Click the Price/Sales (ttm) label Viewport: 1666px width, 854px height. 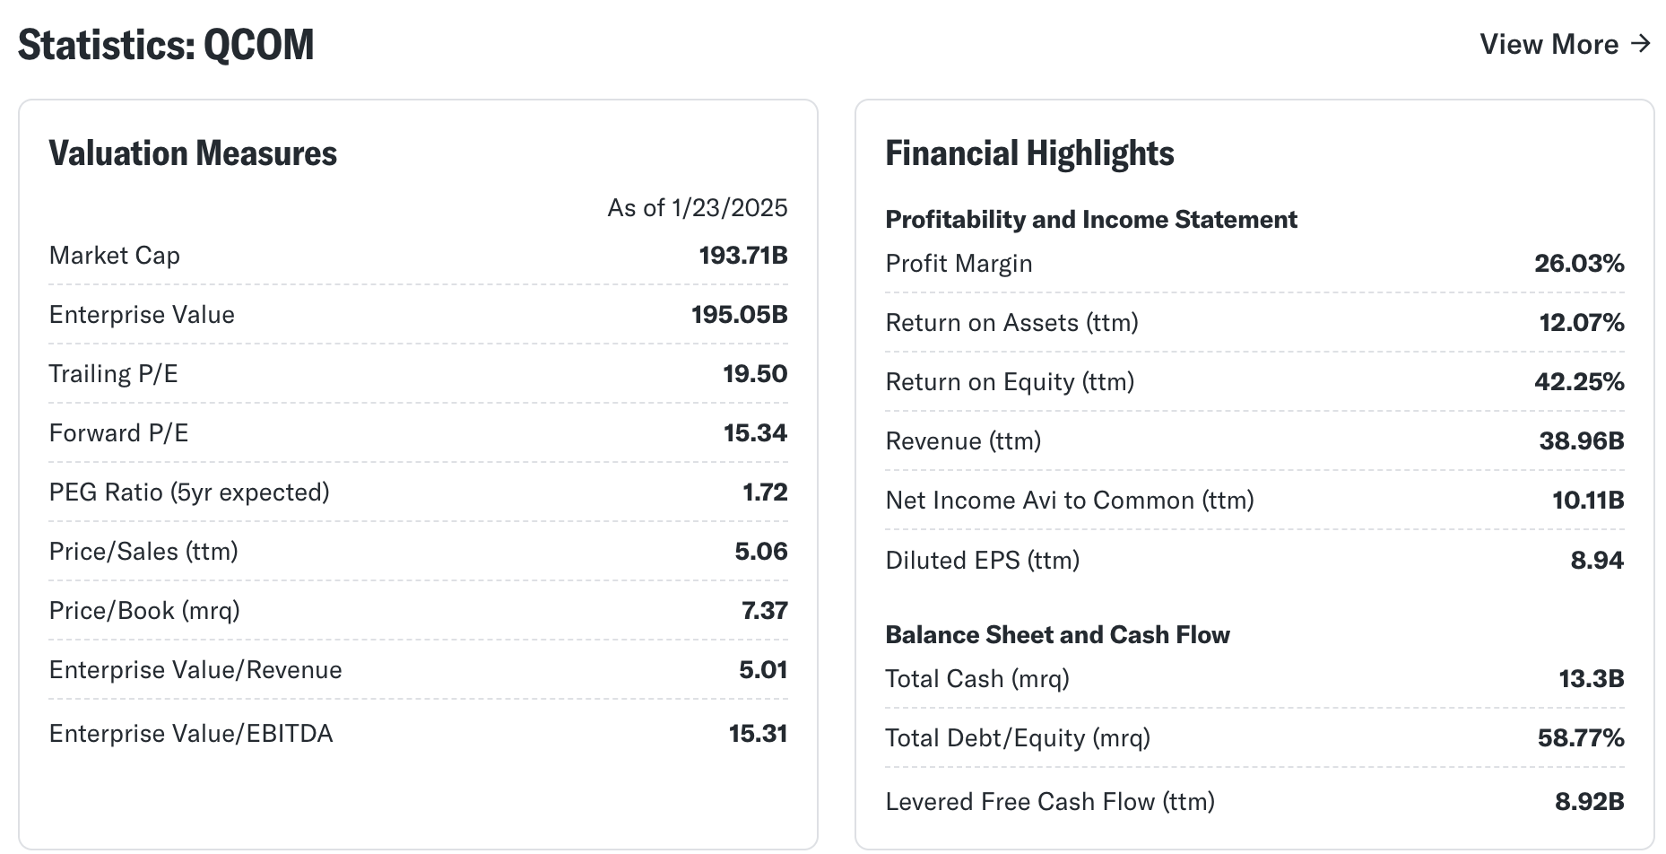click(143, 552)
